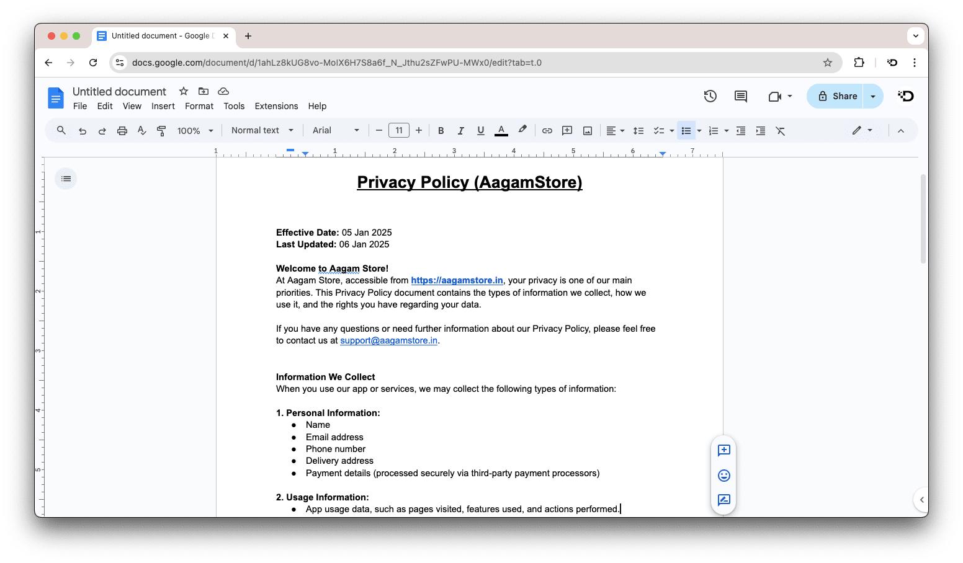Click Clear formatting icon
The image size is (963, 563).
tap(780, 131)
